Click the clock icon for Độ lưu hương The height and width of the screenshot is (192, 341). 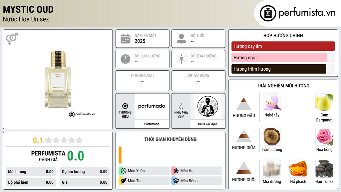(x=126, y=59)
